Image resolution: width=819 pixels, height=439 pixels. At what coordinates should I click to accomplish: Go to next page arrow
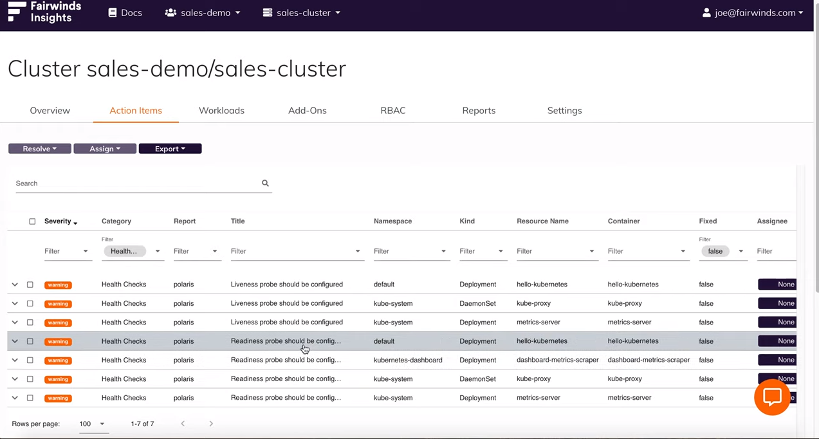click(x=211, y=424)
